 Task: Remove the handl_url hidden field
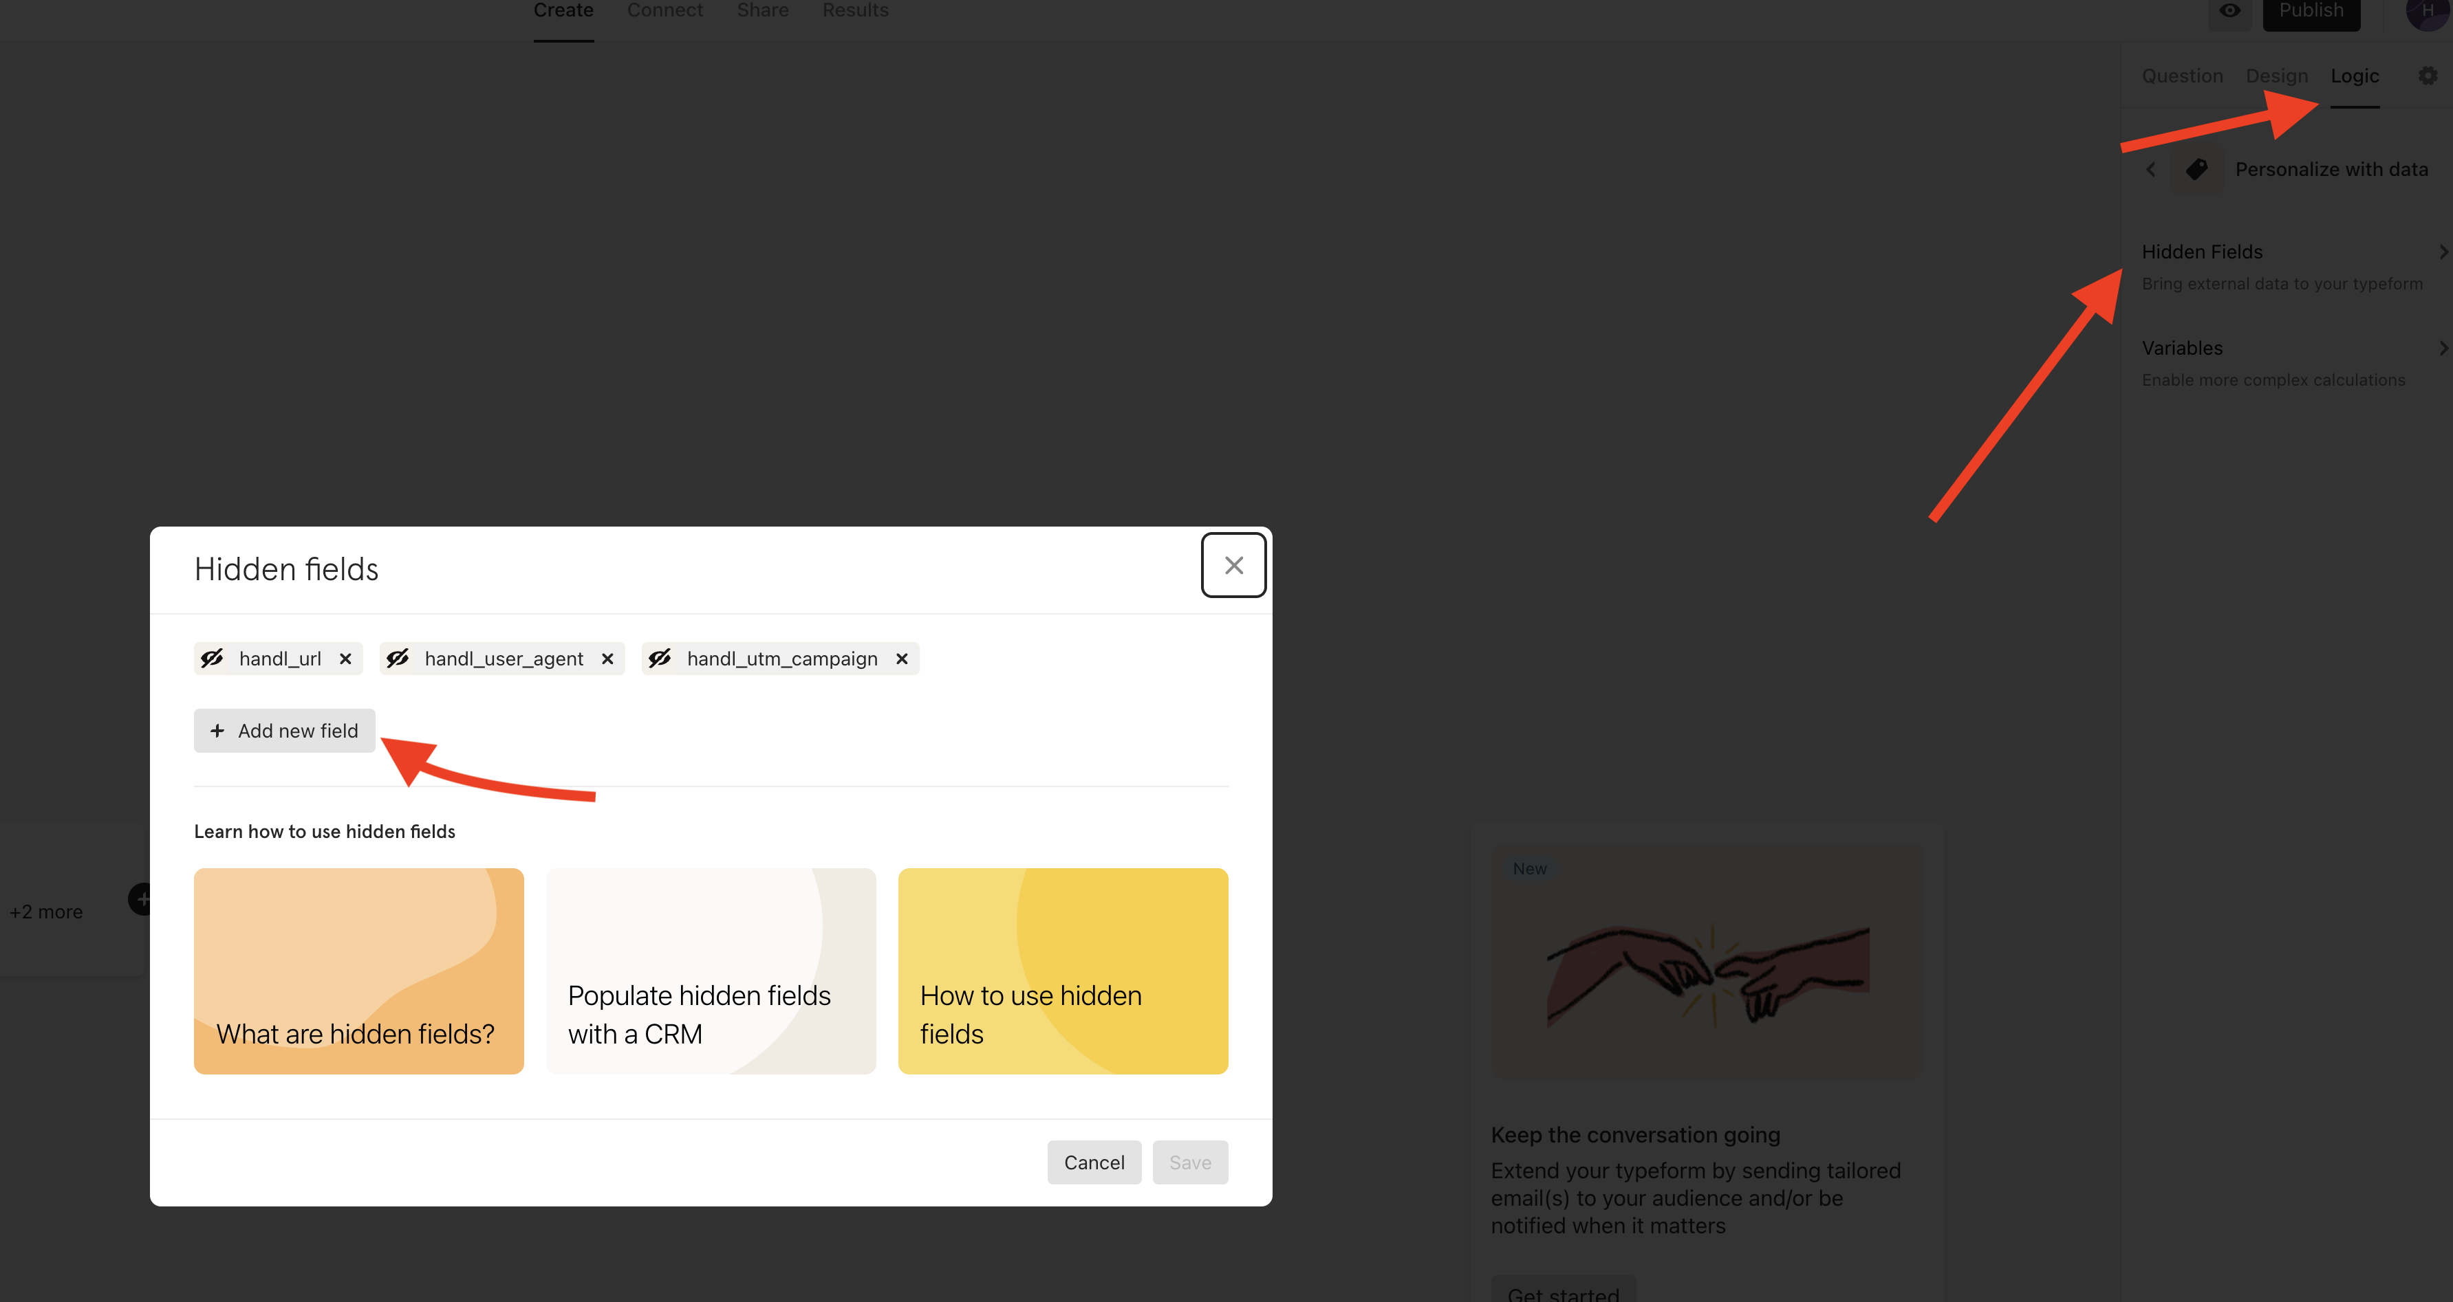tap(346, 659)
